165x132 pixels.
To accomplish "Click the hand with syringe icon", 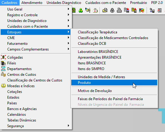I will click(x=88, y=10).
